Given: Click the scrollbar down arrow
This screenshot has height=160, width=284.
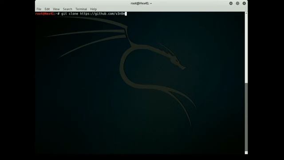Looking at the screenshot, I should point(246,153).
